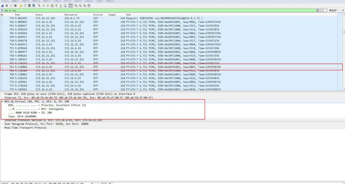Image resolution: width=345 pixels, height=184 pixels.
Task: Open capture options via the gear icon
Action: pos(16,5)
